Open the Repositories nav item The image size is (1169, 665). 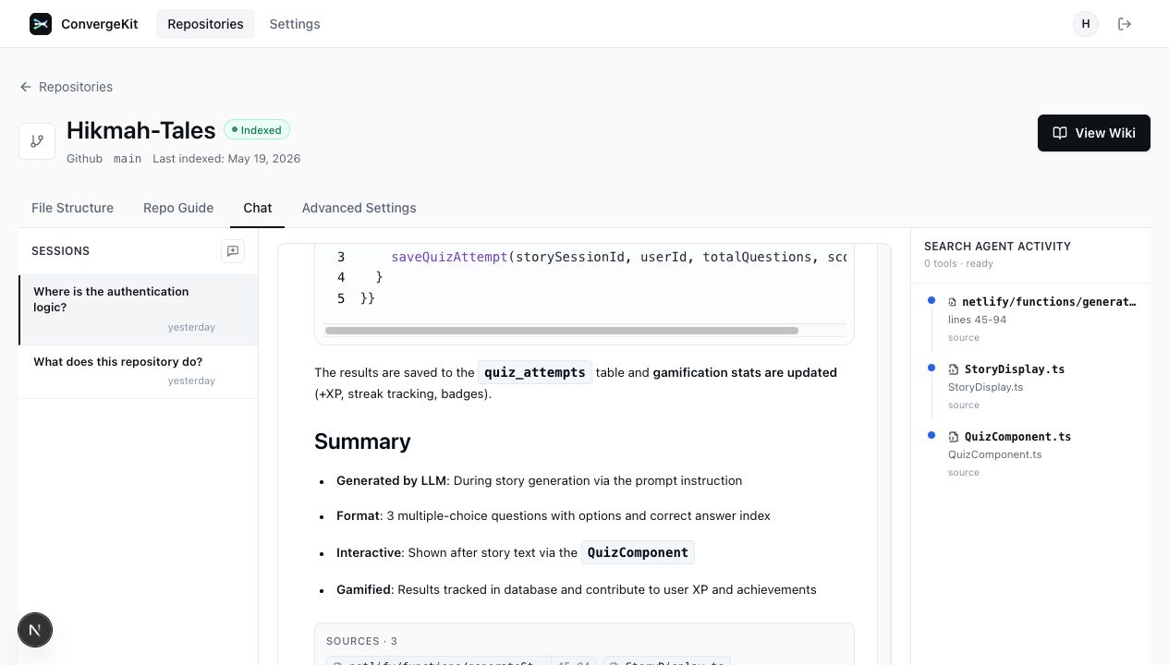[205, 24]
